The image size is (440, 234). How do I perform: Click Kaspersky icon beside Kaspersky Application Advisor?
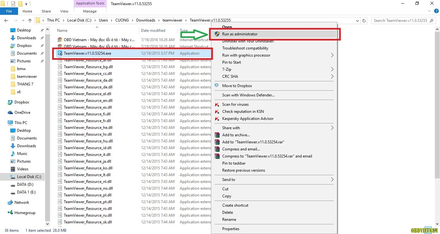click(217, 118)
